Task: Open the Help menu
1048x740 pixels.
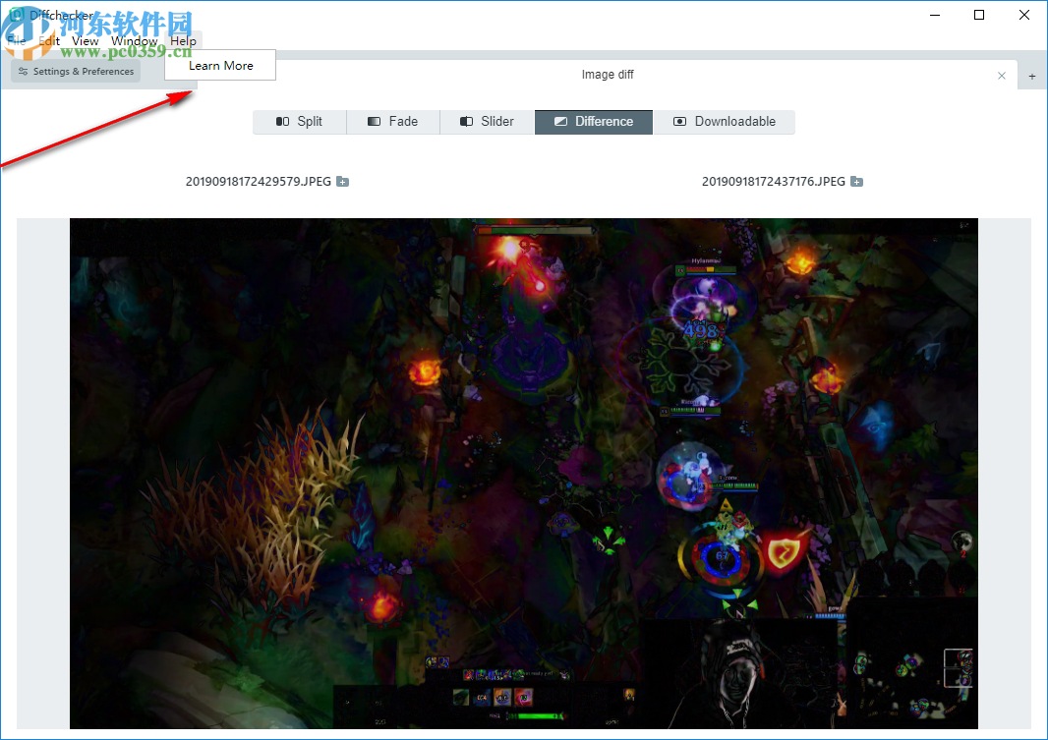Action: click(x=183, y=40)
